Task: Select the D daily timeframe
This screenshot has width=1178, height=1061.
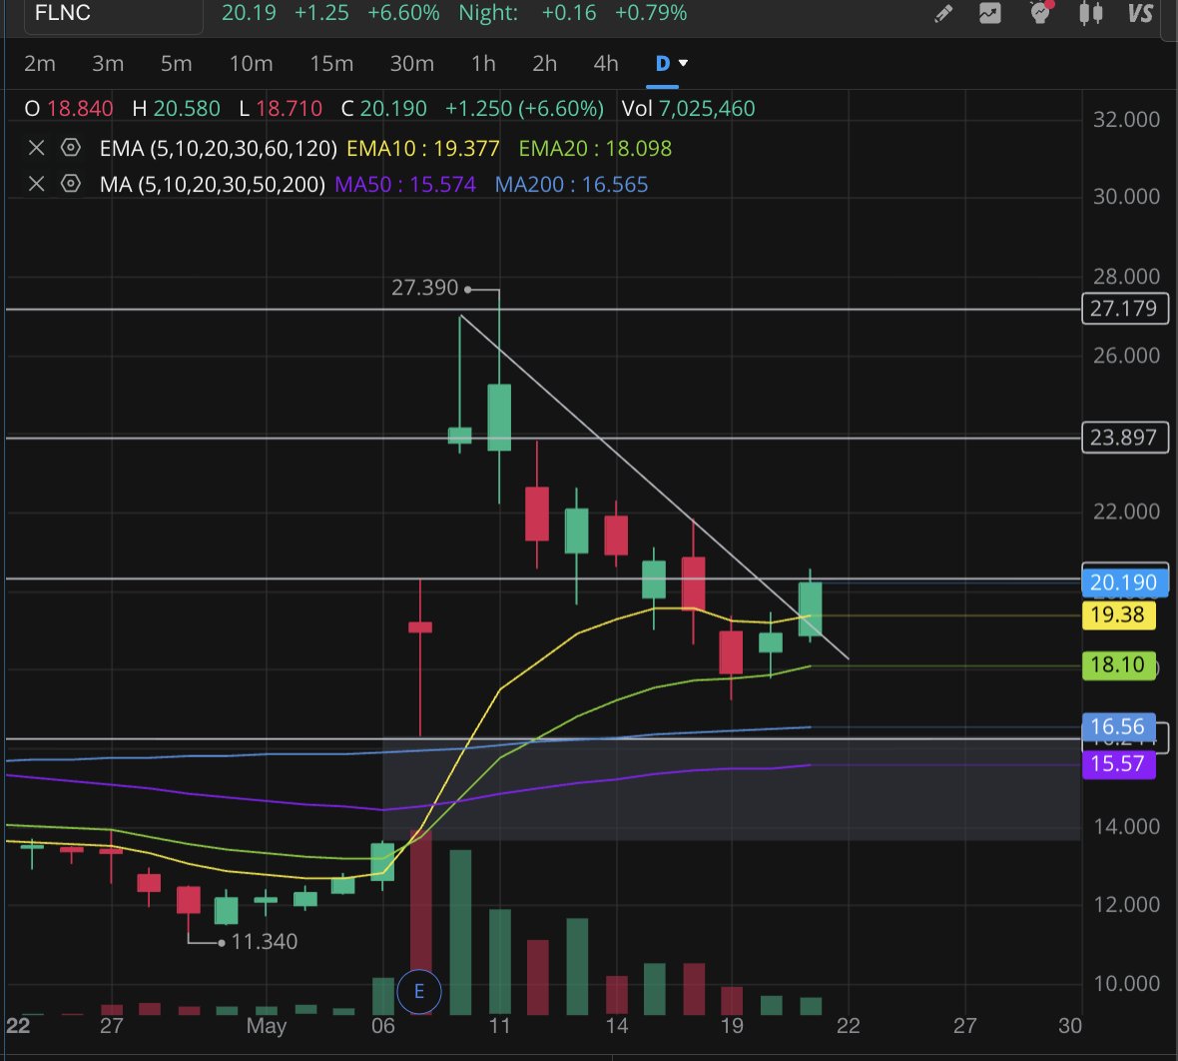Action: pyautogui.click(x=663, y=64)
